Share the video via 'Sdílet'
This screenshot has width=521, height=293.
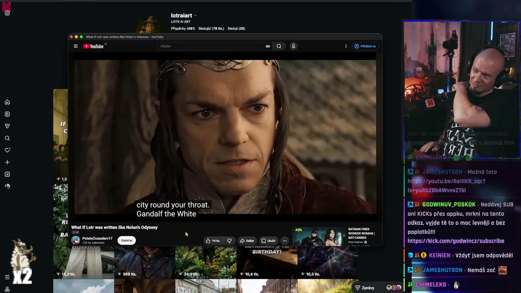(247, 241)
